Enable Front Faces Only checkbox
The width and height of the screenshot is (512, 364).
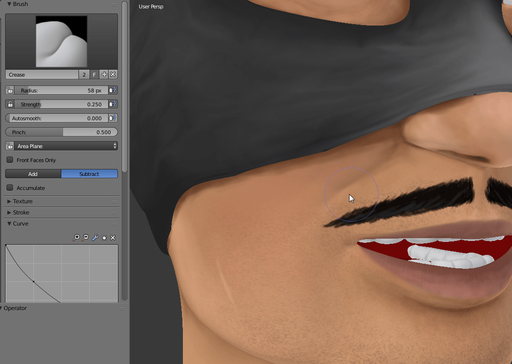[x=10, y=160]
